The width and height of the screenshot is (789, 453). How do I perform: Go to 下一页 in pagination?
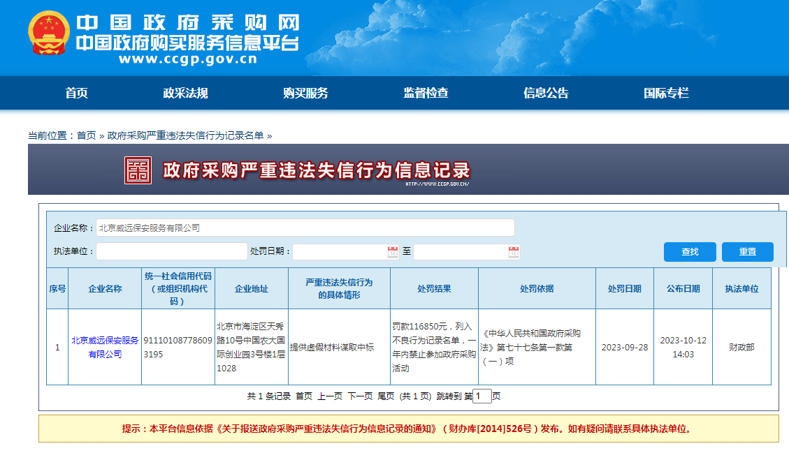click(x=360, y=396)
